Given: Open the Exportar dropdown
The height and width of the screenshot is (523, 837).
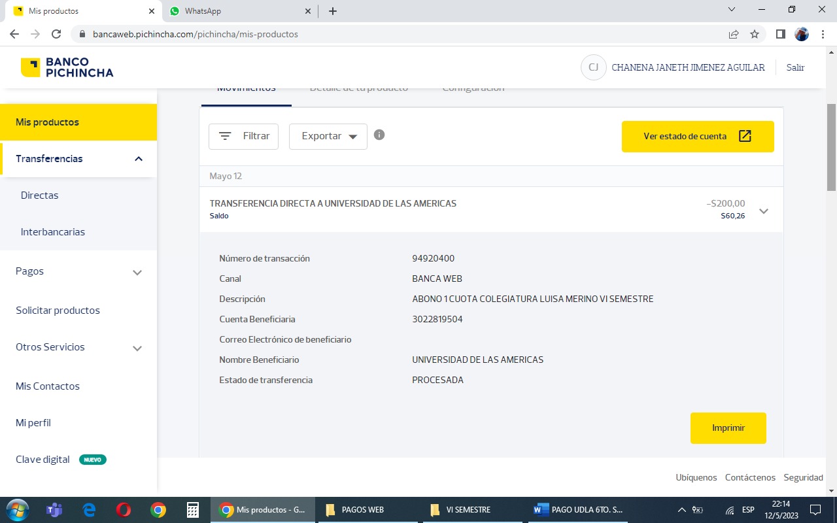Looking at the screenshot, I should click(328, 137).
